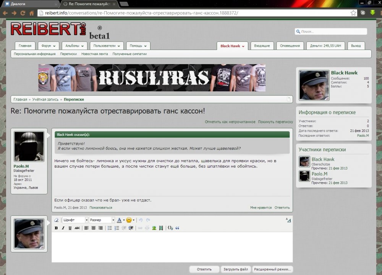This screenshot has width=382, height=275.
Task: Align text left in the editor
Action: coord(86,228)
